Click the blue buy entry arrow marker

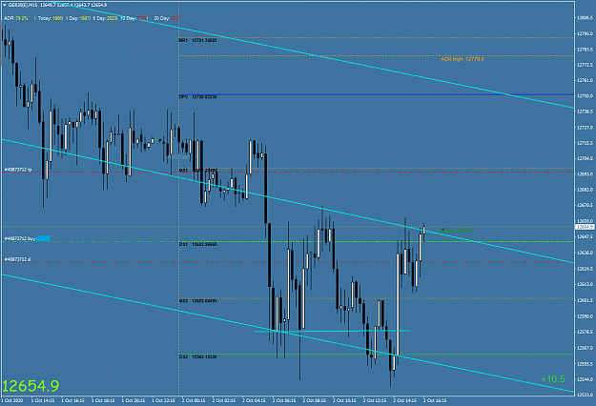point(44,238)
